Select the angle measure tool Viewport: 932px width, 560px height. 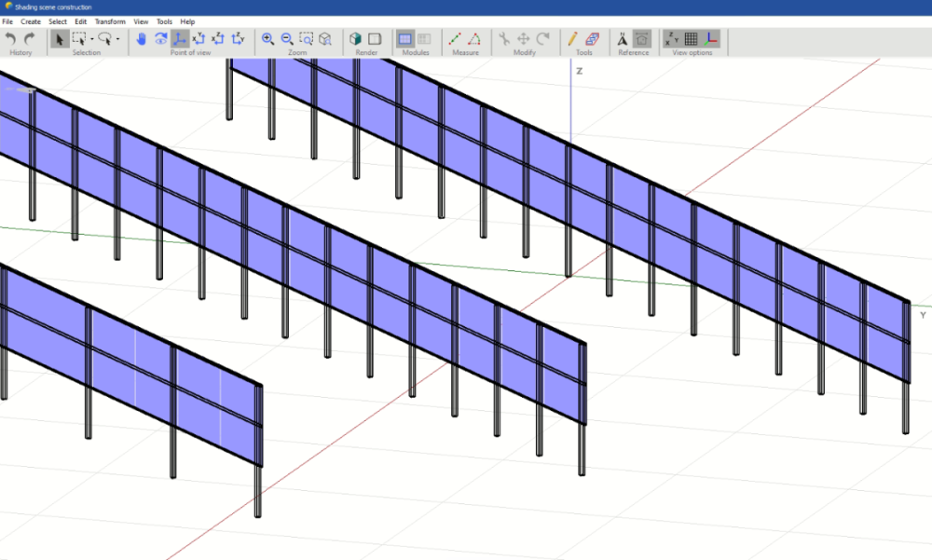[473, 39]
